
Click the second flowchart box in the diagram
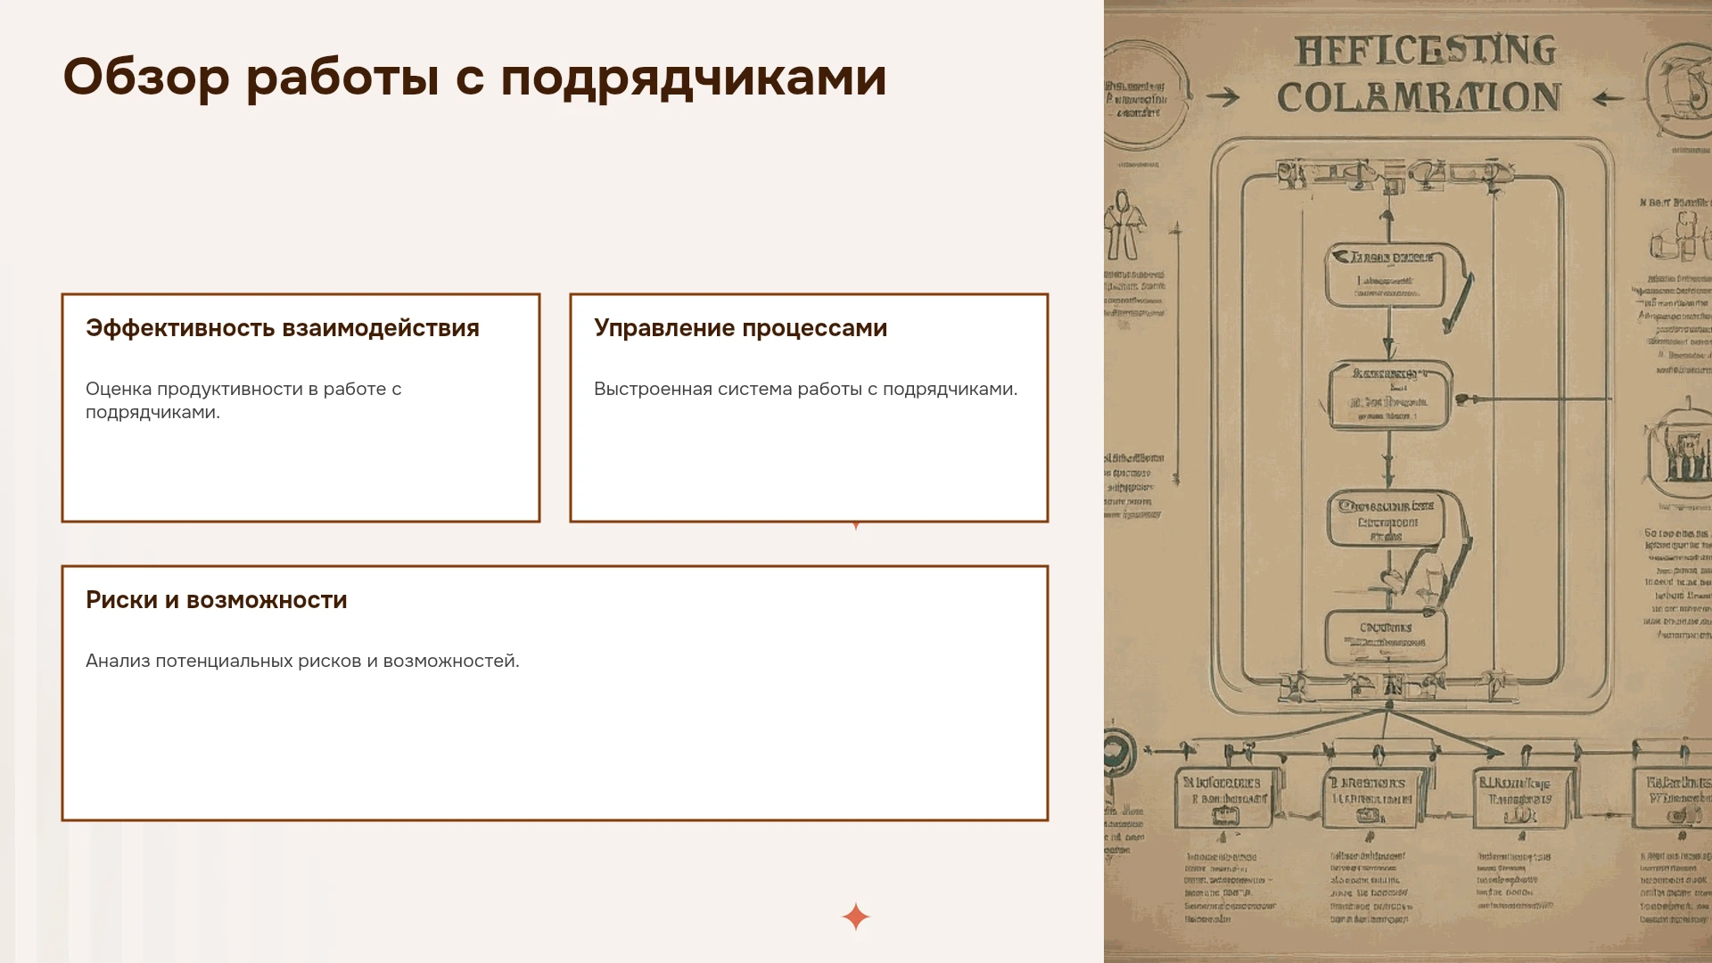(1390, 397)
